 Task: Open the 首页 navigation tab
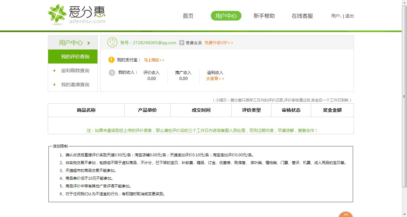(188, 16)
